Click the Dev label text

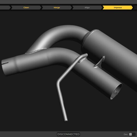126,134
